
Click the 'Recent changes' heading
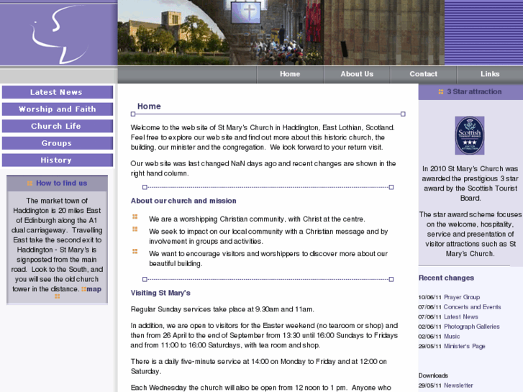click(x=446, y=278)
